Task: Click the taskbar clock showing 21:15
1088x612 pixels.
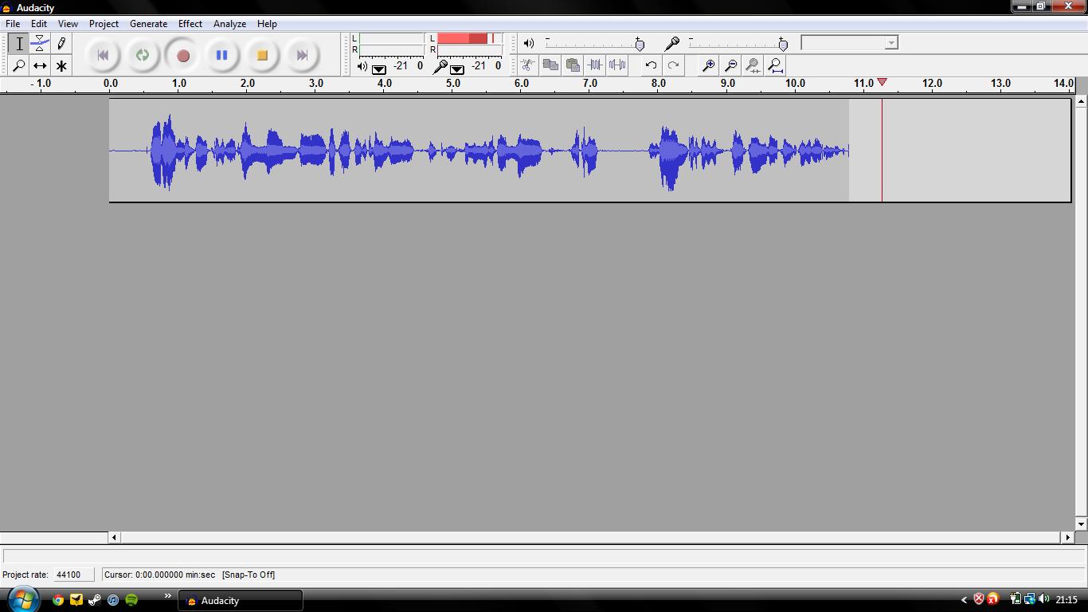Action: (x=1066, y=600)
